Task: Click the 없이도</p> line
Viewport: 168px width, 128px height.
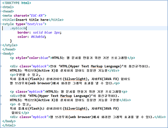Action: pos(20,113)
